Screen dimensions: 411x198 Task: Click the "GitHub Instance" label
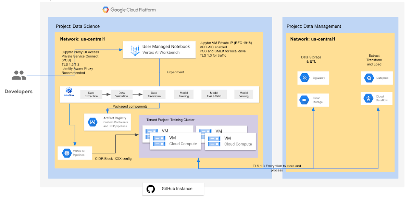[x=177, y=189]
